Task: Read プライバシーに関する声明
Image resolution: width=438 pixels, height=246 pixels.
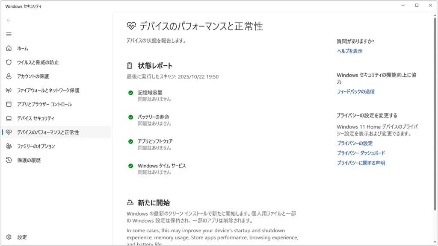Action: pos(361,163)
